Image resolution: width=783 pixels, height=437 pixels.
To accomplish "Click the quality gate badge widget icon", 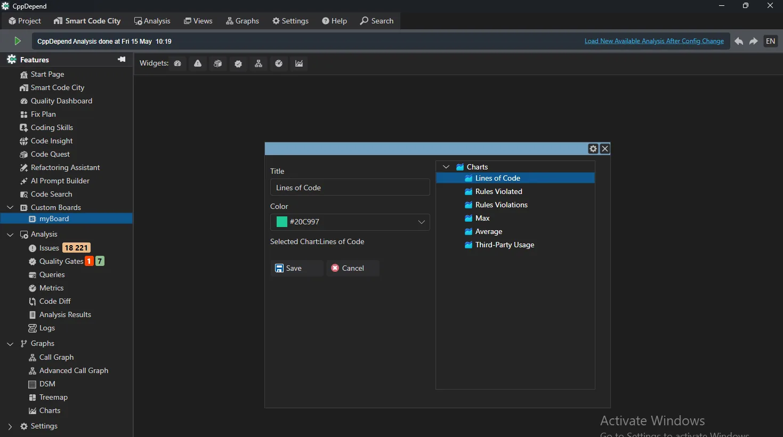I will (x=238, y=63).
